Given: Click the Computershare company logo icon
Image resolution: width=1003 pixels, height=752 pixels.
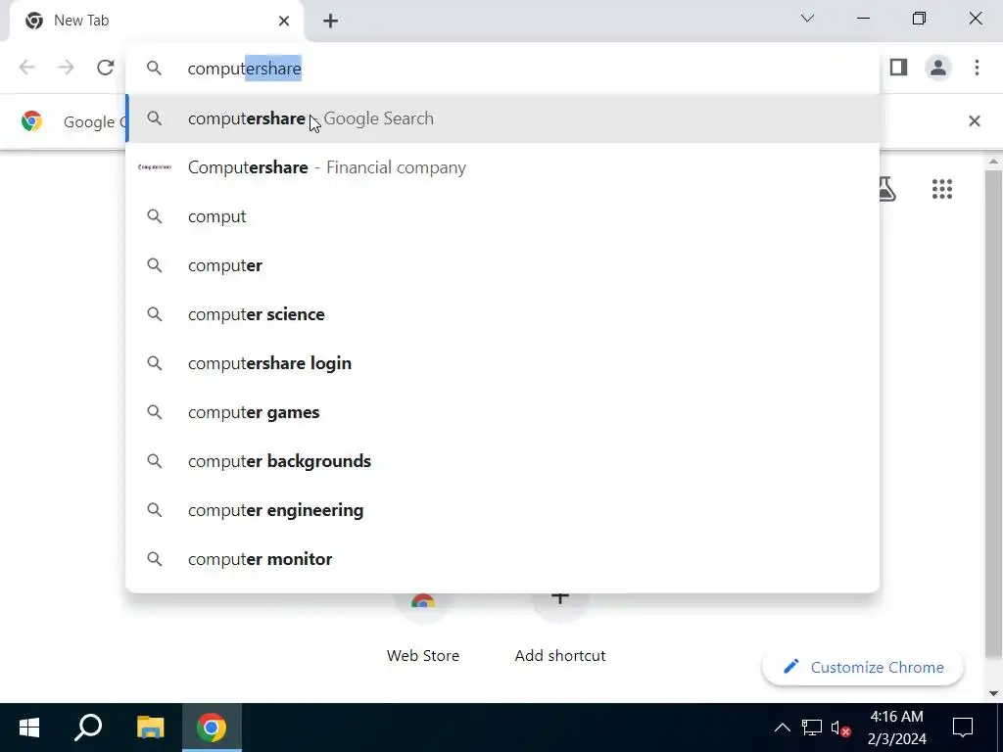Looking at the screenshot, I should 154,167.
